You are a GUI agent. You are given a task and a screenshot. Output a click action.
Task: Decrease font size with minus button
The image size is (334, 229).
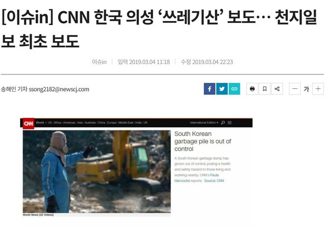[x=295, y=89]
